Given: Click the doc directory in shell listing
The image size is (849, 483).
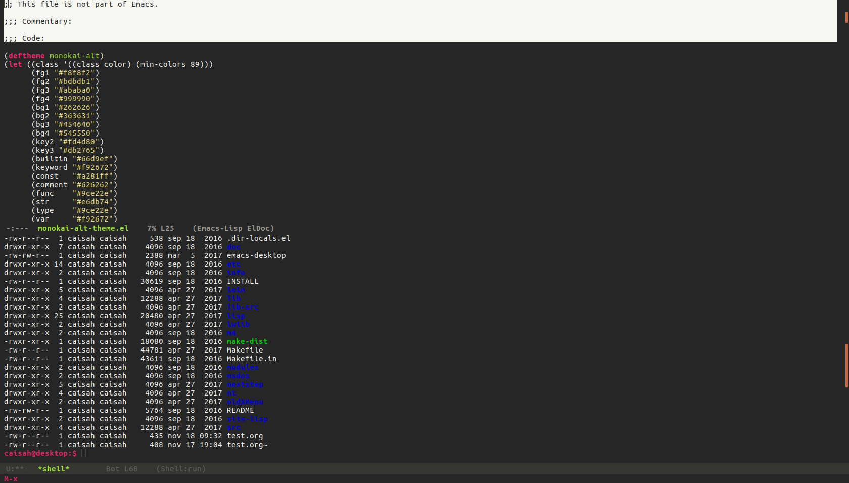Looking at the screenshot, I should 233,247.
